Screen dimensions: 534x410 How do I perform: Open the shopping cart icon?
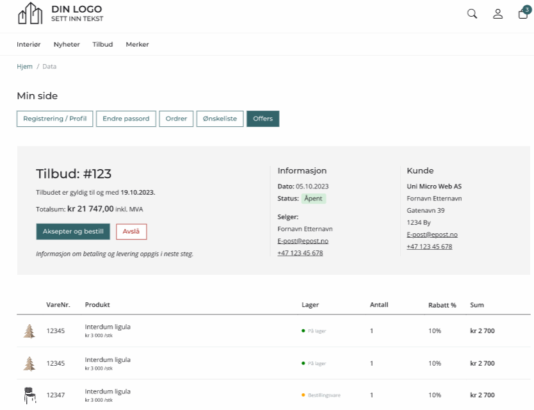(x=523, y=14)
